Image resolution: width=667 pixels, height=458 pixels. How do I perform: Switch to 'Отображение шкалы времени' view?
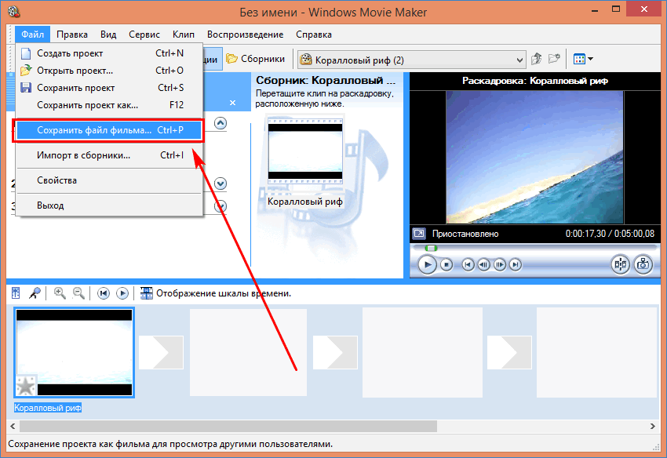pyautogui.click(x=216, y=293)
